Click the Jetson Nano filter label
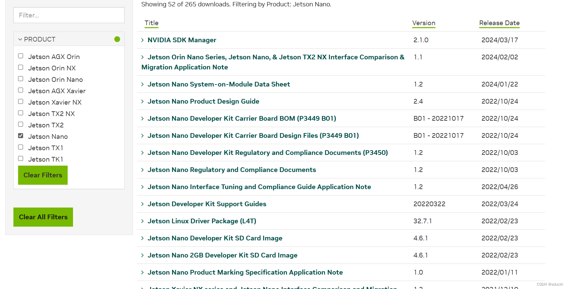This screenshot has height=289, width=568. (x=48, y=136)
